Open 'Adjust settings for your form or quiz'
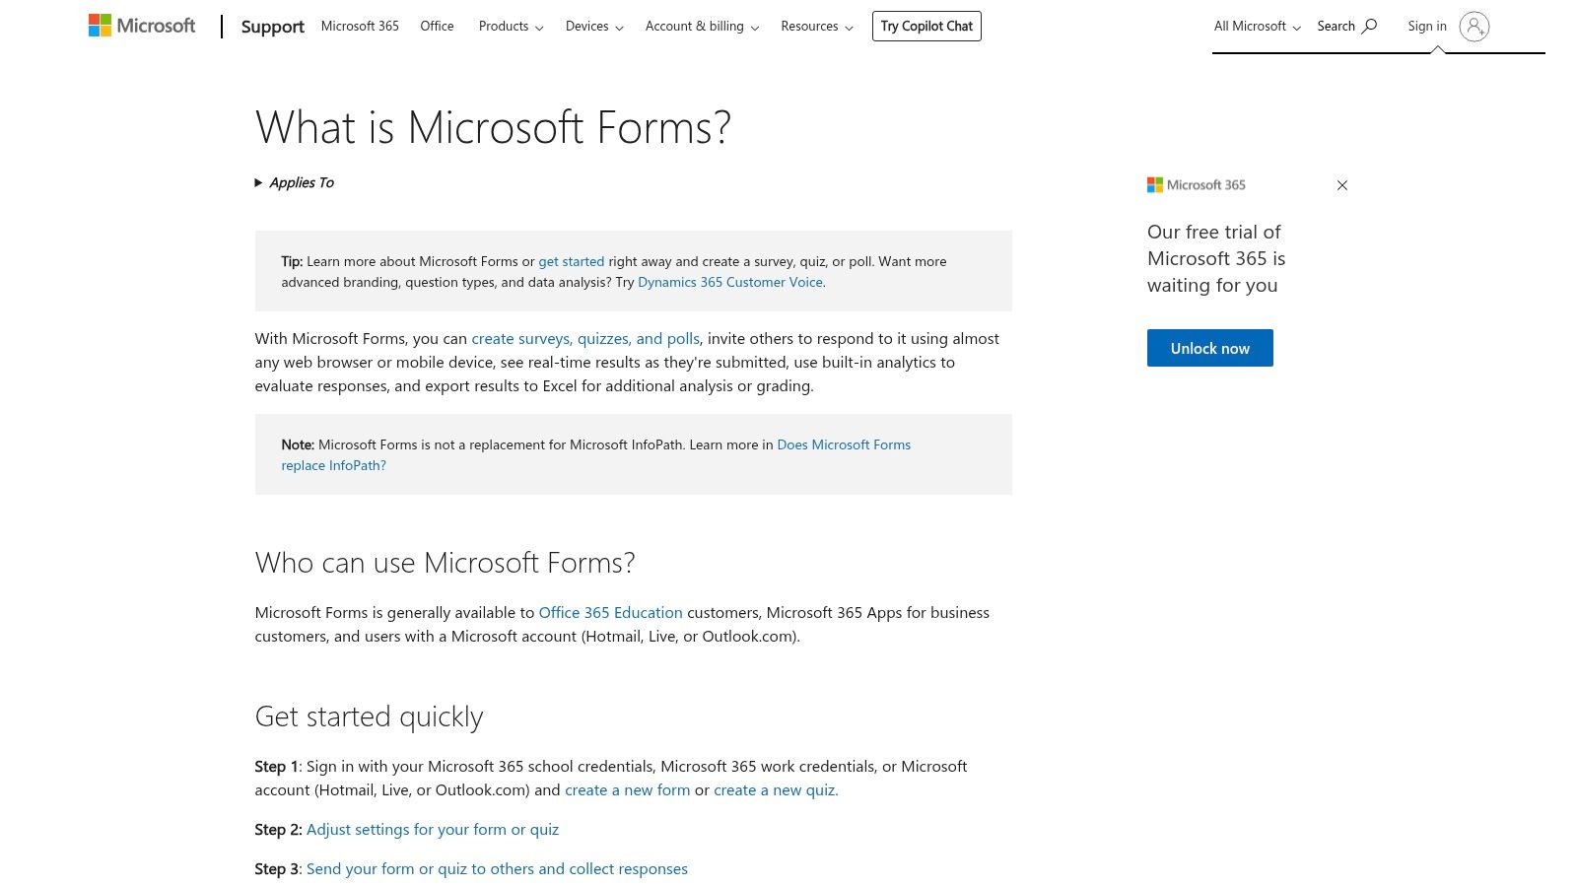 pos(433,829)
